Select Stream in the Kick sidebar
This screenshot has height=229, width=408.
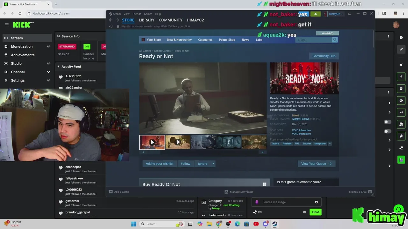[27, 38]
